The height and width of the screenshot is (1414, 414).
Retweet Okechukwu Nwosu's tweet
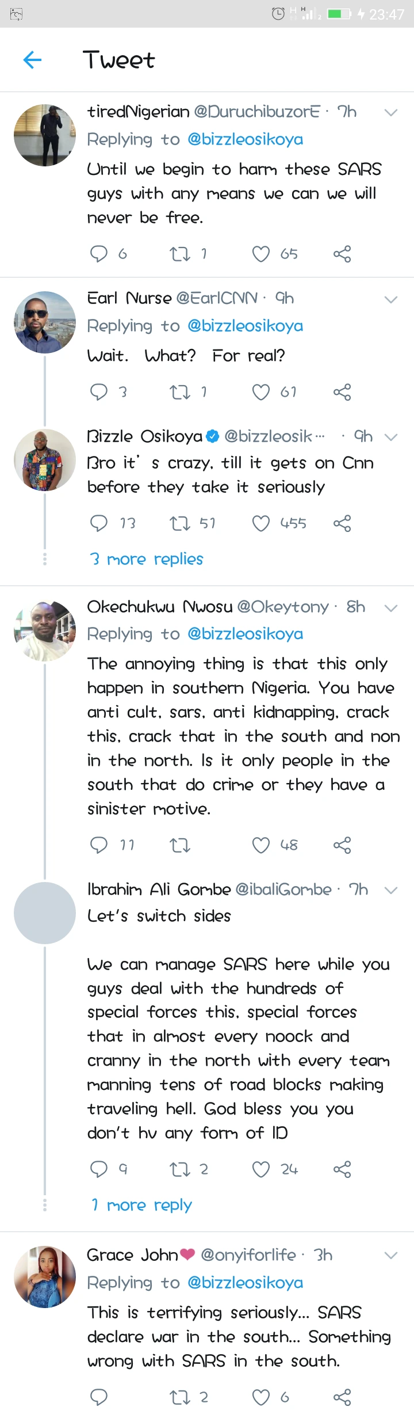[180, 845]
